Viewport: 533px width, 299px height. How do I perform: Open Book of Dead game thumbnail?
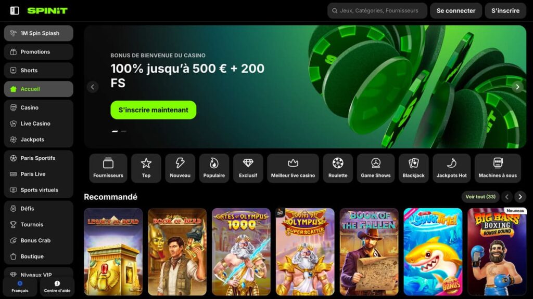[x=177, y=252]
